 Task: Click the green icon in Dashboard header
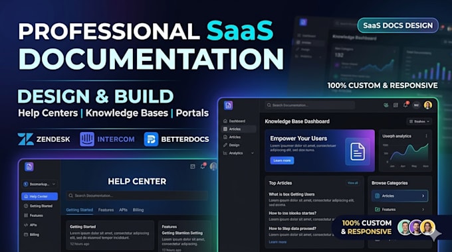point(386,105)
